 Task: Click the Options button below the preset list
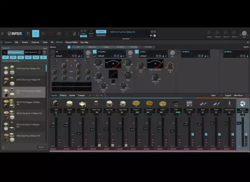pos(42,147)
